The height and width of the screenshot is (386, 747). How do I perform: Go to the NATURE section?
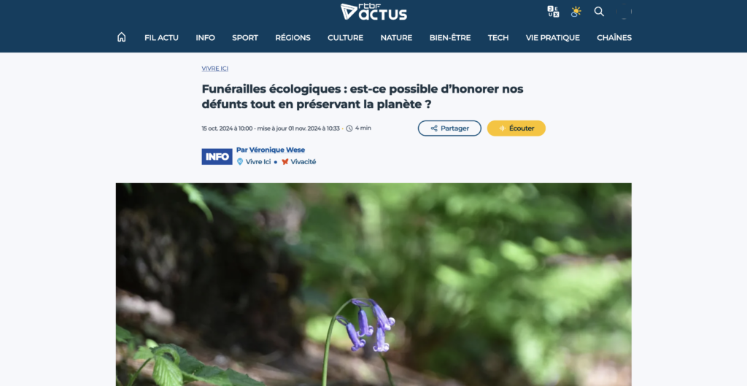tap(396, 38)
